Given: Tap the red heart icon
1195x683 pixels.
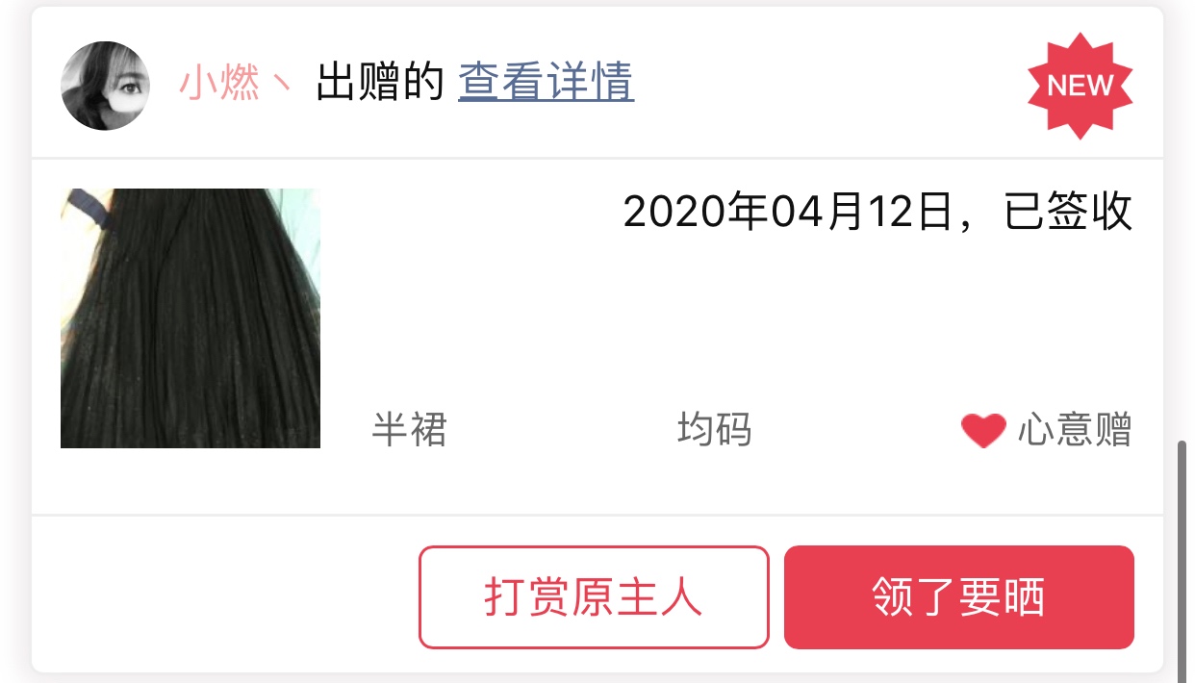Looking at the screenshot, I should 983,430.
